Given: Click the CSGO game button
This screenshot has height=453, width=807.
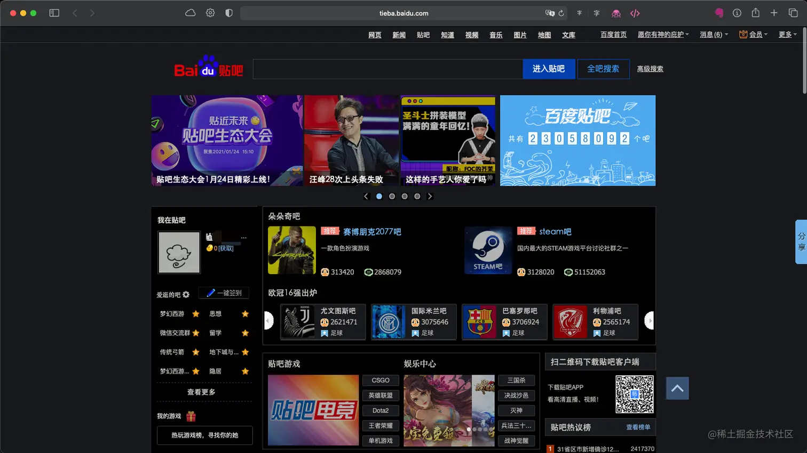Looking at the screenshot, I should pyautogui.click(x=381, y=381).
